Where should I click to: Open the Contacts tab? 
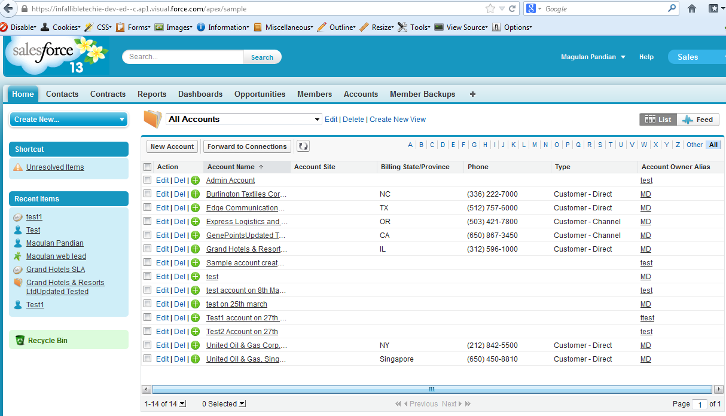62,94
